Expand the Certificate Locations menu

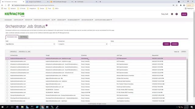(x=42, y=20)
